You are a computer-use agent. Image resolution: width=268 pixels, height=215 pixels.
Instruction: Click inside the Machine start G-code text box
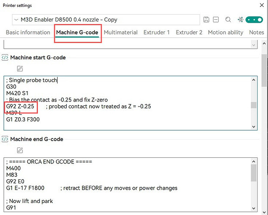click(x=131, y=103)
